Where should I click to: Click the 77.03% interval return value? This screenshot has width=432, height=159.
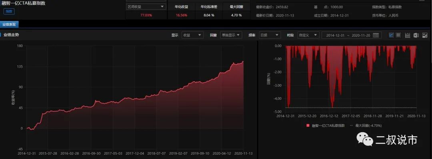146,15
